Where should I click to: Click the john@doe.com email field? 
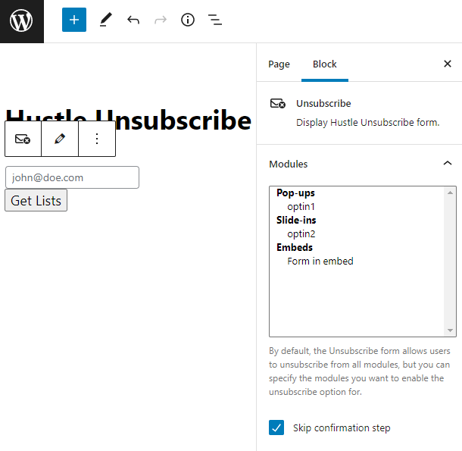pyautogui.click(x=72, y=177)
